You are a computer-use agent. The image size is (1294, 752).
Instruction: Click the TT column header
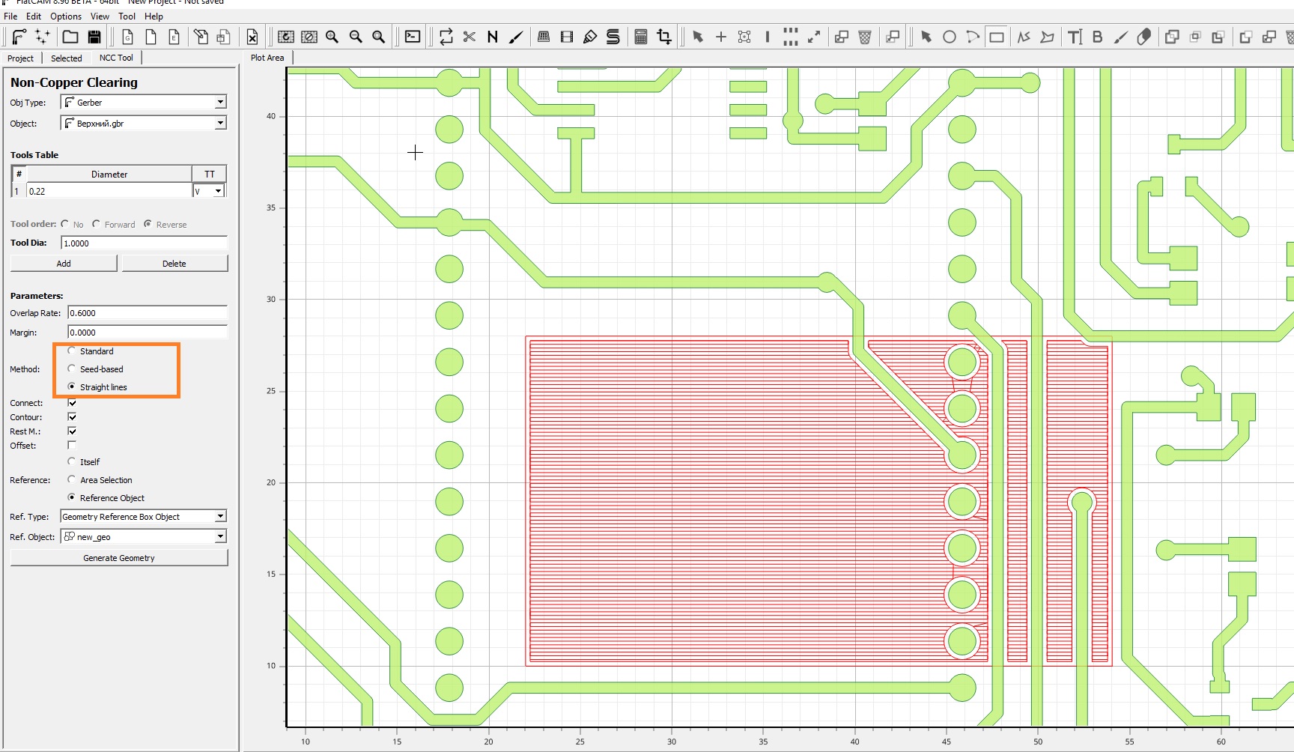210,174
